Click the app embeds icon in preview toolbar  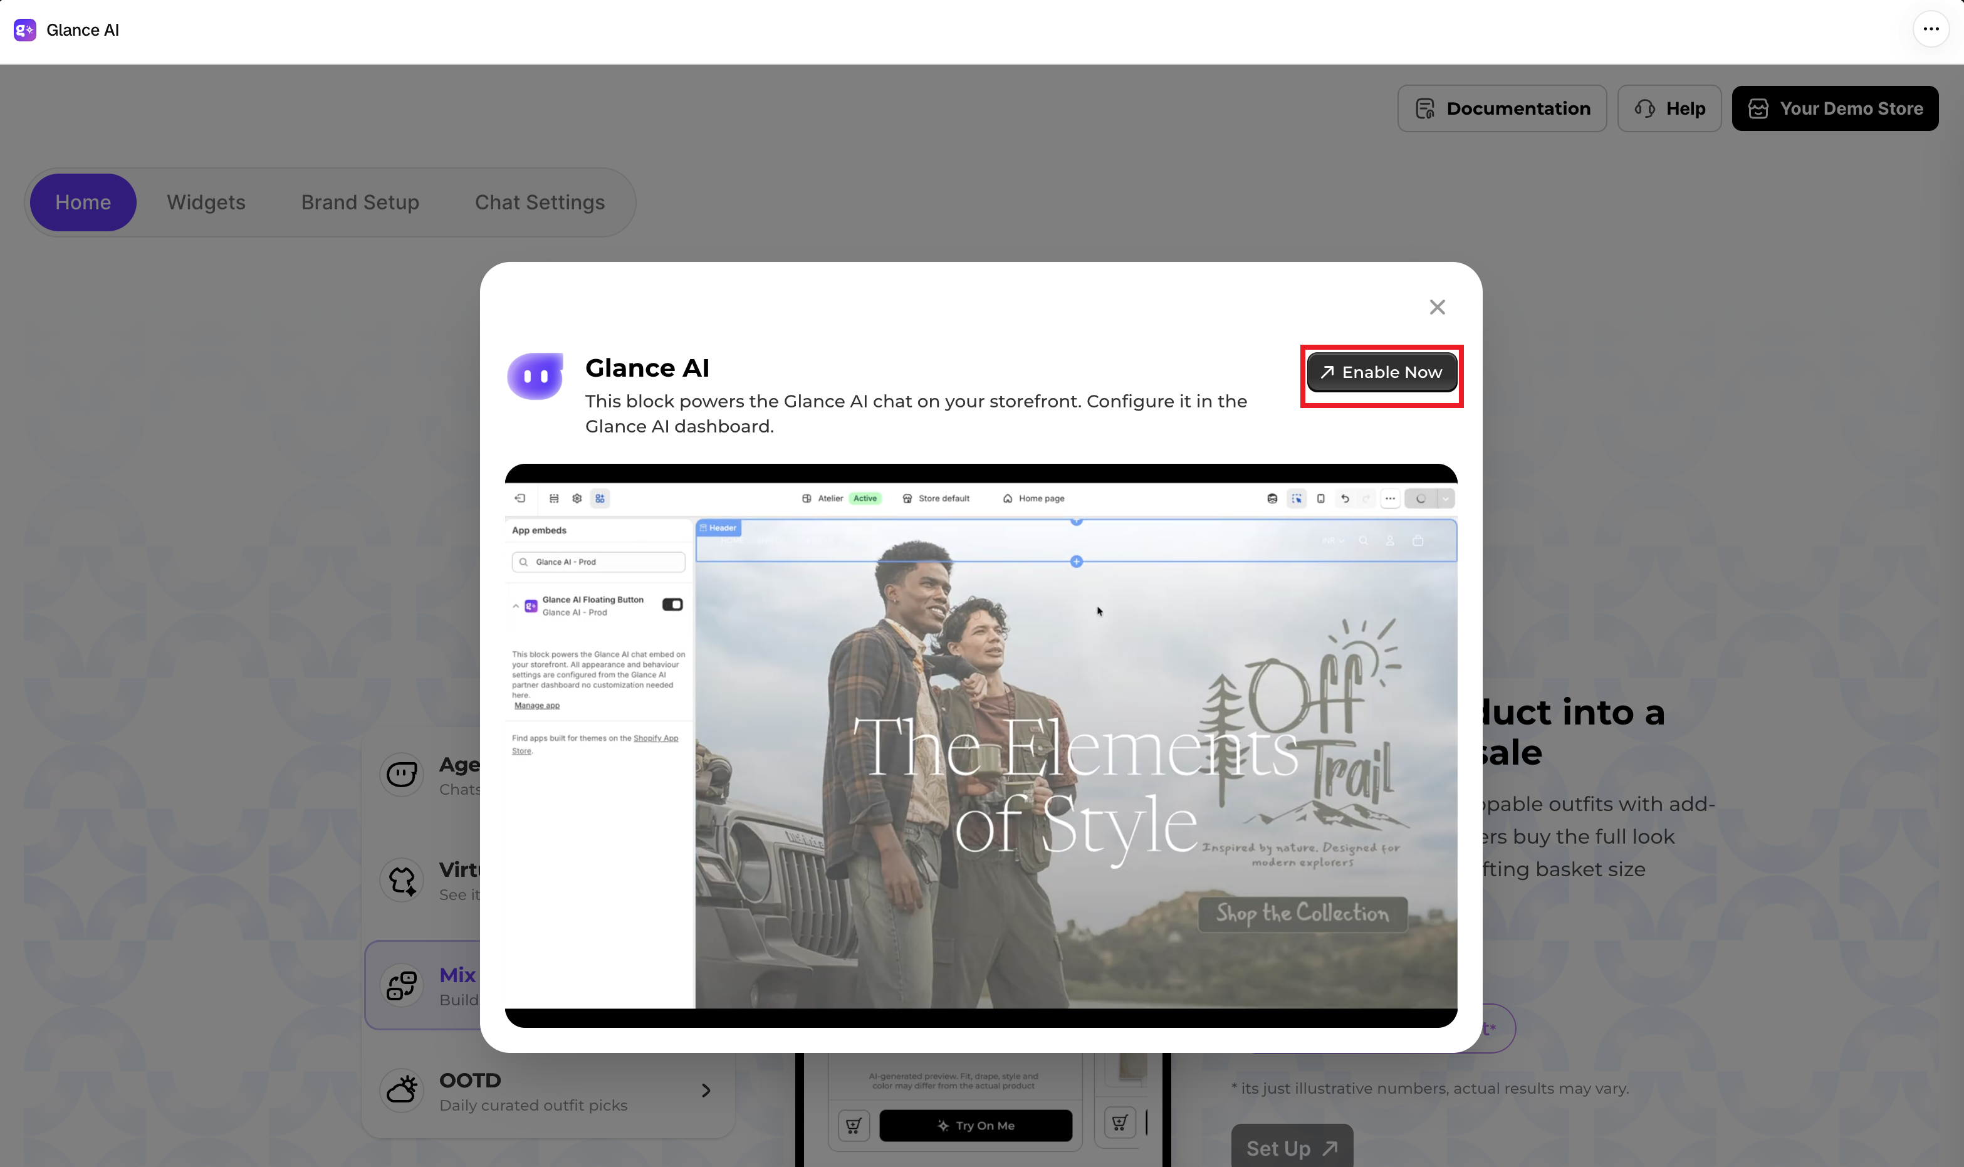600,498
